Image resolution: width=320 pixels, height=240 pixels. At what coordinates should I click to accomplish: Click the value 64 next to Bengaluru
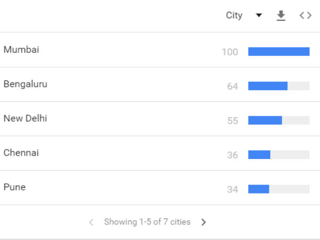233,86
